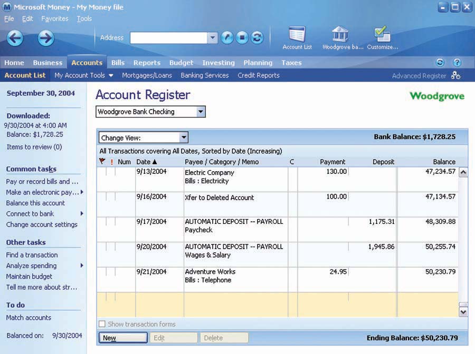Click the Go button next to Address
Viewport: 475px width, 354px height.
tap(227, 38)
